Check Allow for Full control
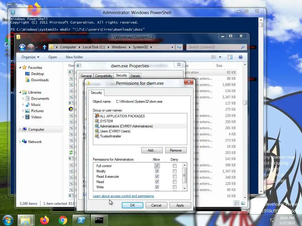302x226 pixels. pos(157,166)
